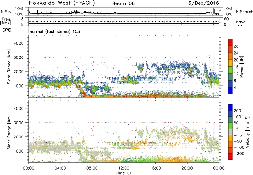253x175 pixels.
Task: Click the "2000" tick on power panel axis
Action: [19, 71]
